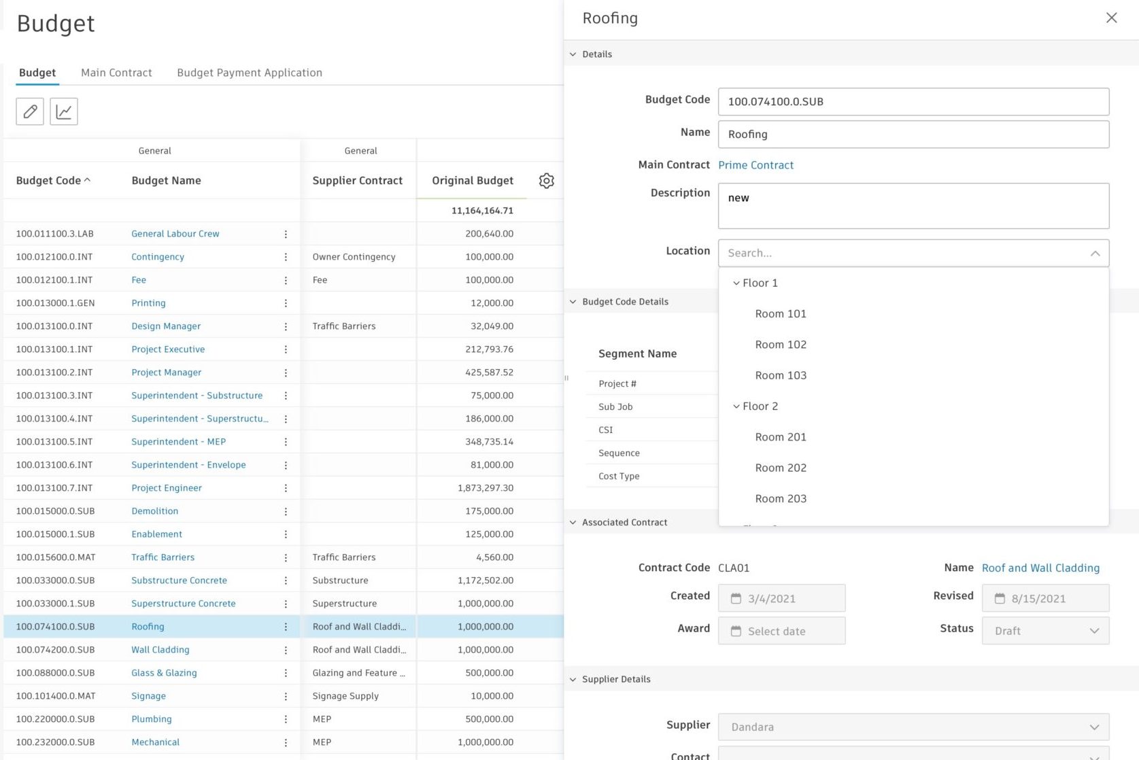Screen dimensions: 1139x760
Task: Click the Created date calendar icon
Action: [736, 598]
